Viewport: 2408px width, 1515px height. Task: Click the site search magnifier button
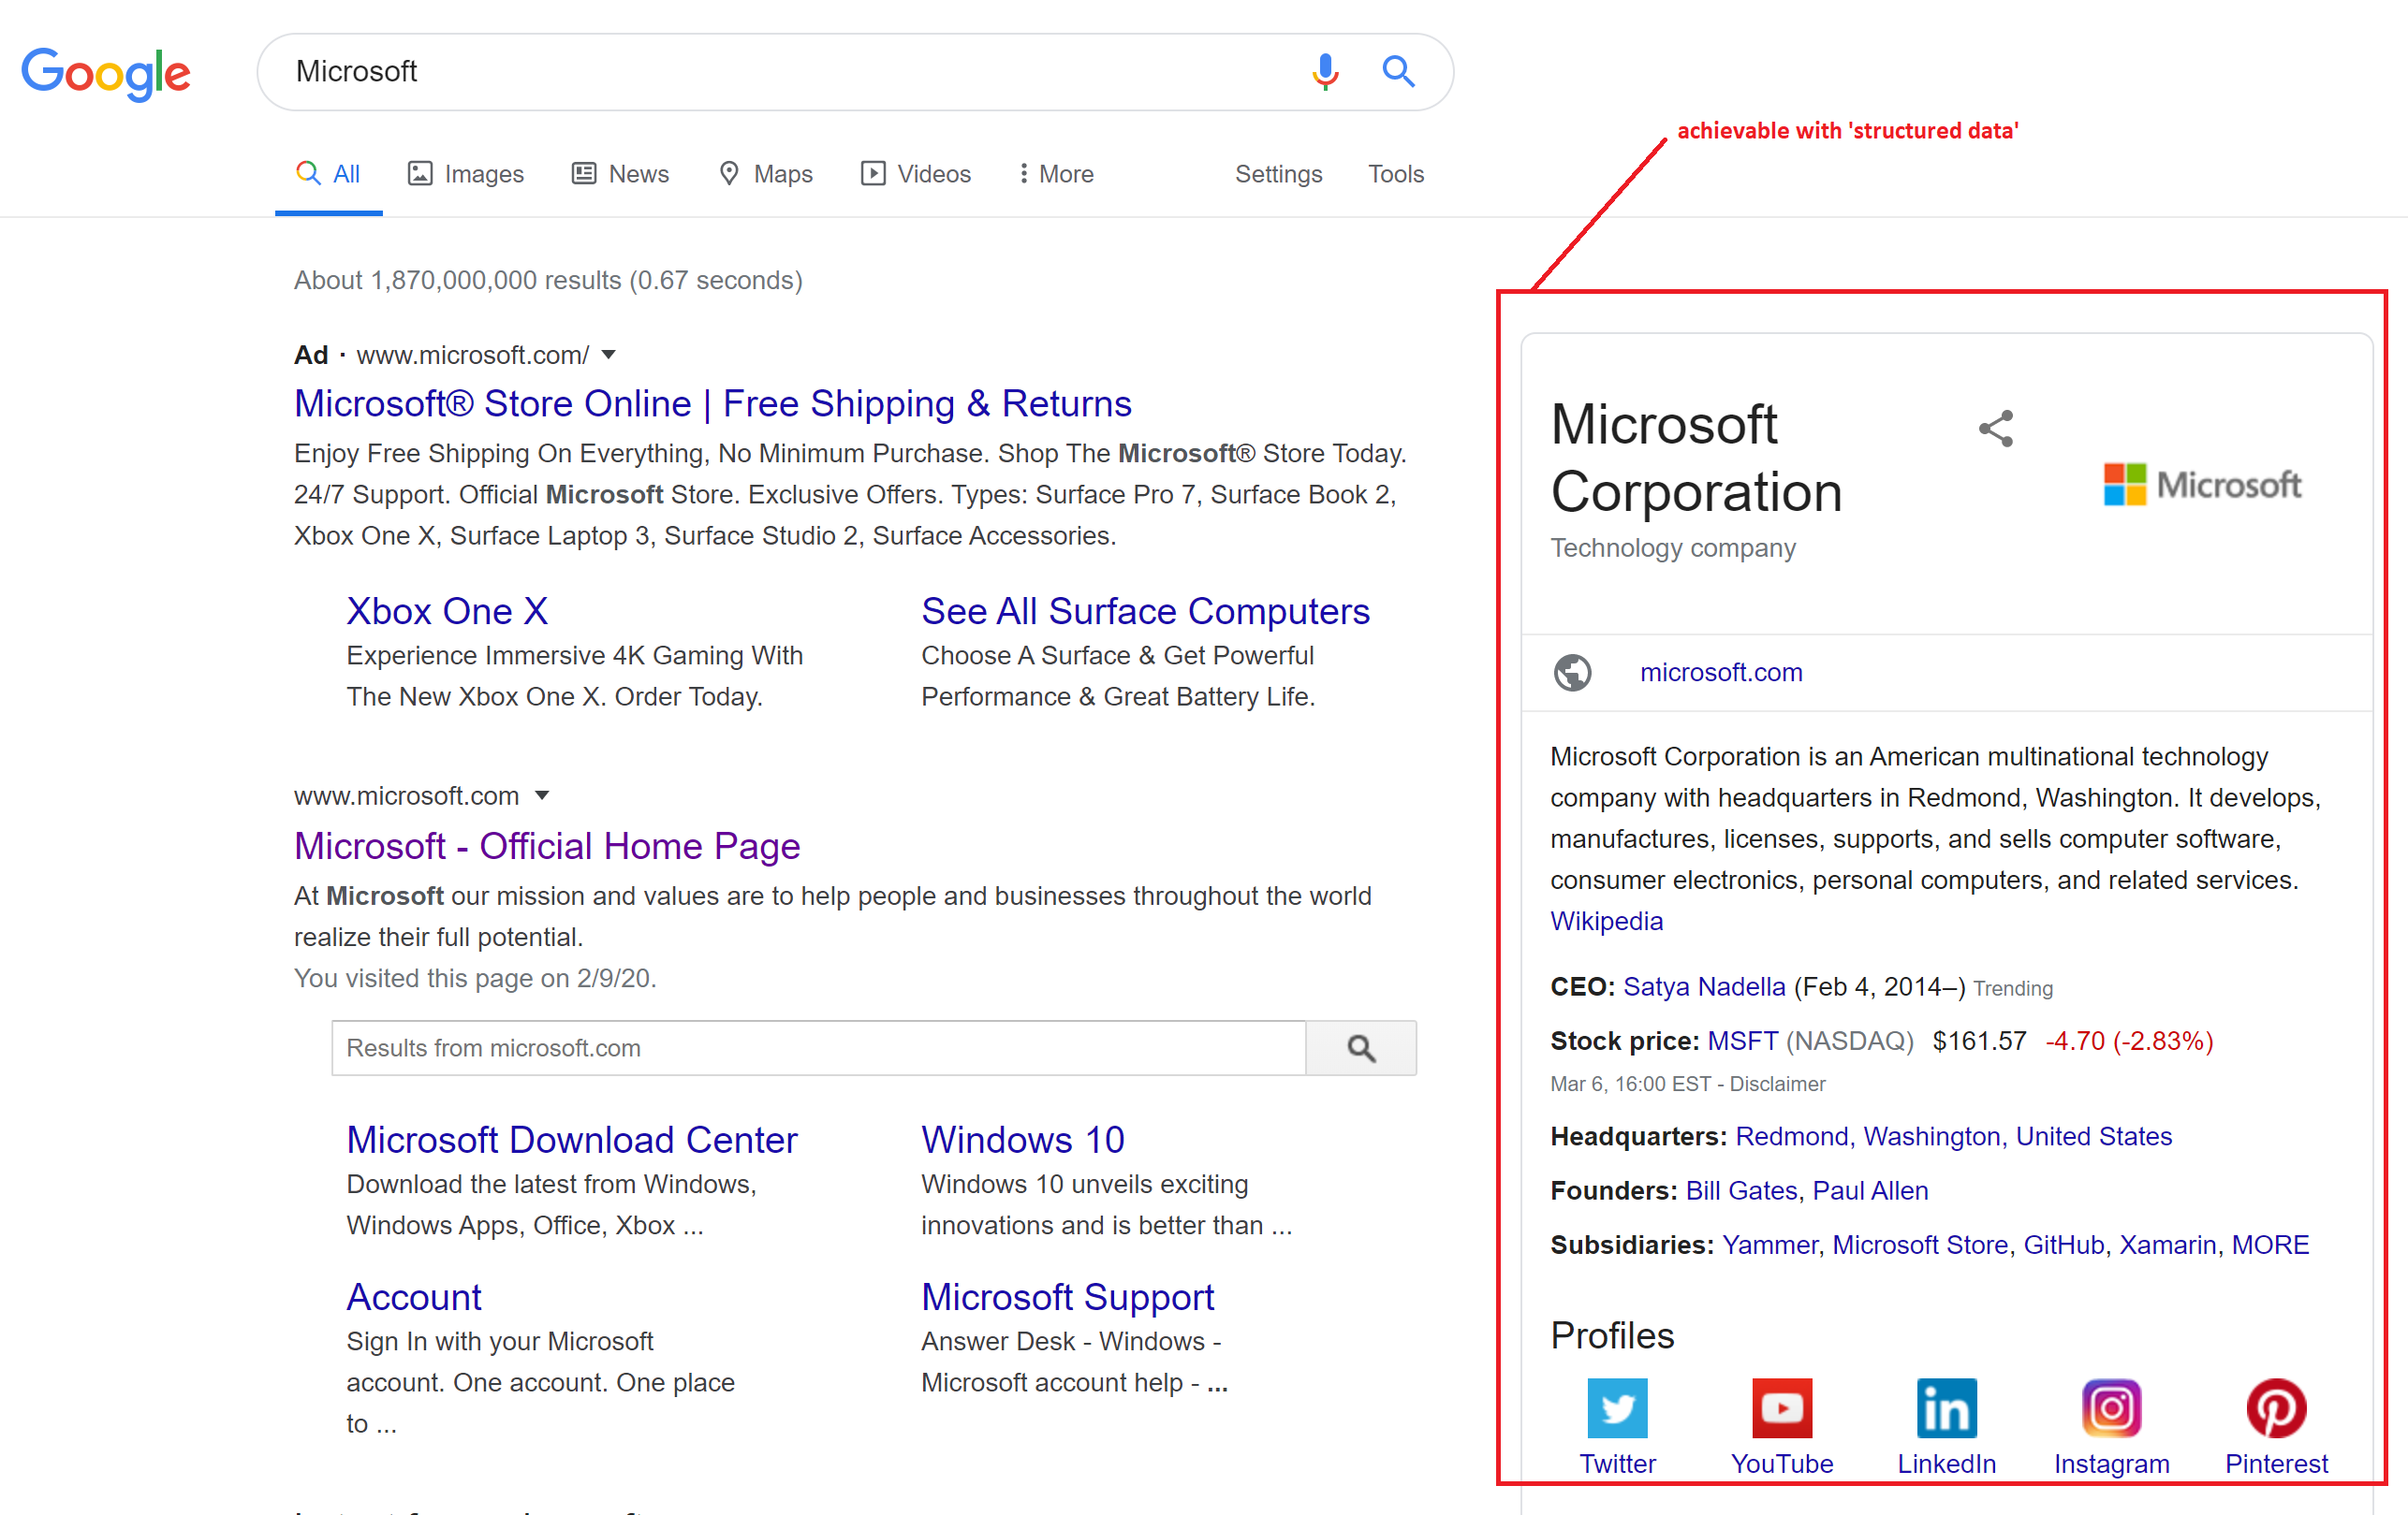pyautogui.click(x=1361, y=1047)
